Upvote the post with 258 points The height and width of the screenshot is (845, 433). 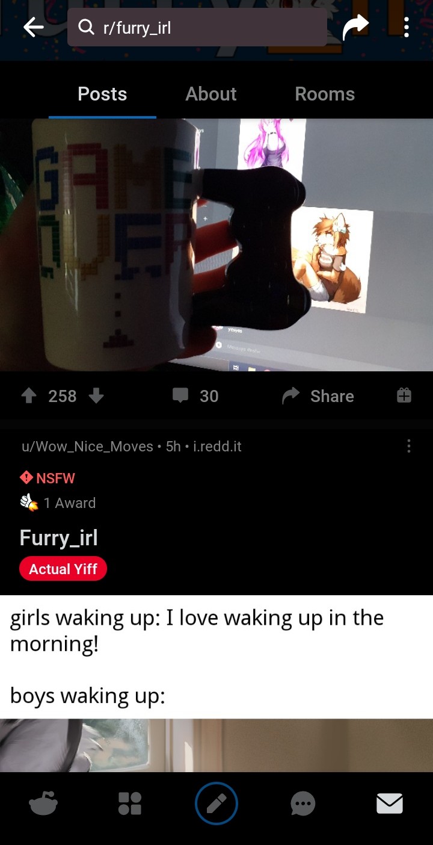(29, 395)
